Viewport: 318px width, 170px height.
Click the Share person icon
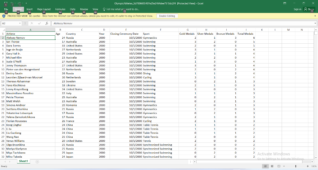click(x=306, y=9)
